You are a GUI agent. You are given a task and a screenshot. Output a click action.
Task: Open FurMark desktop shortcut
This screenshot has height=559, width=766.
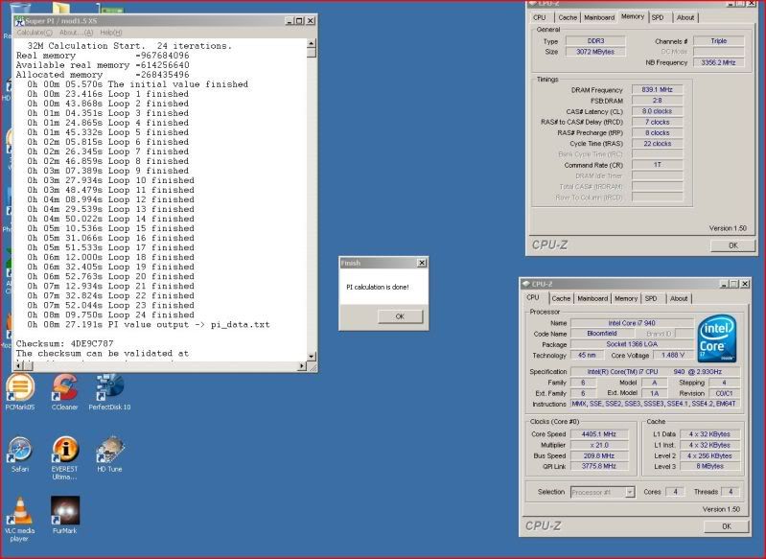click(x=65, y=516)
